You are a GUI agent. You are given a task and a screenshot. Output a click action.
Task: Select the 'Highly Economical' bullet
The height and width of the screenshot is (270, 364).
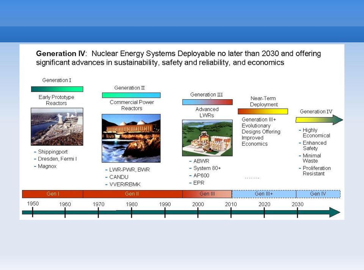[x=315, y=133]
